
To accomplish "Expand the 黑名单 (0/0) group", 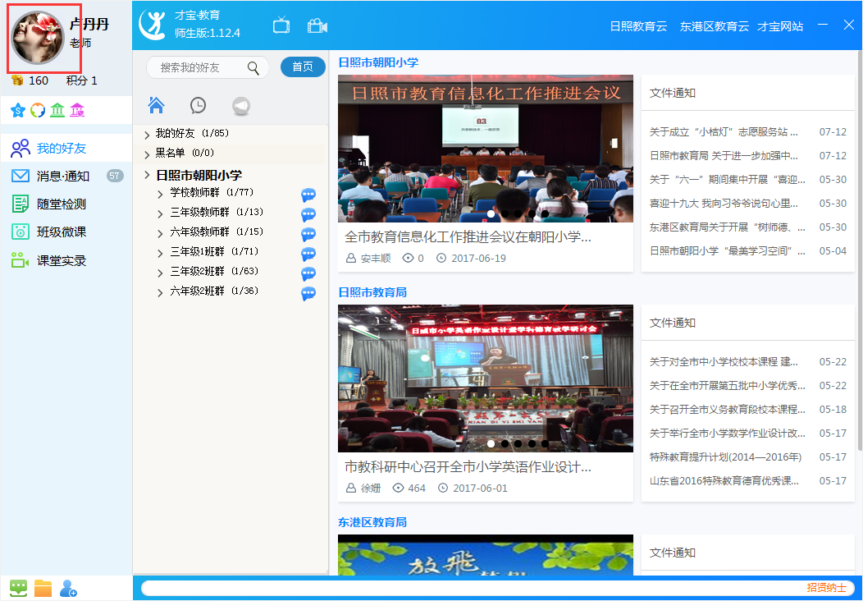I will tap(147, 154).
